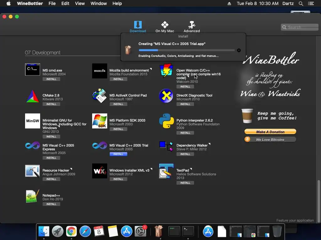The height and width of the screenshot is (240, 321).
Task: Open the WineBottler application menu
Action: click(30, 3)
